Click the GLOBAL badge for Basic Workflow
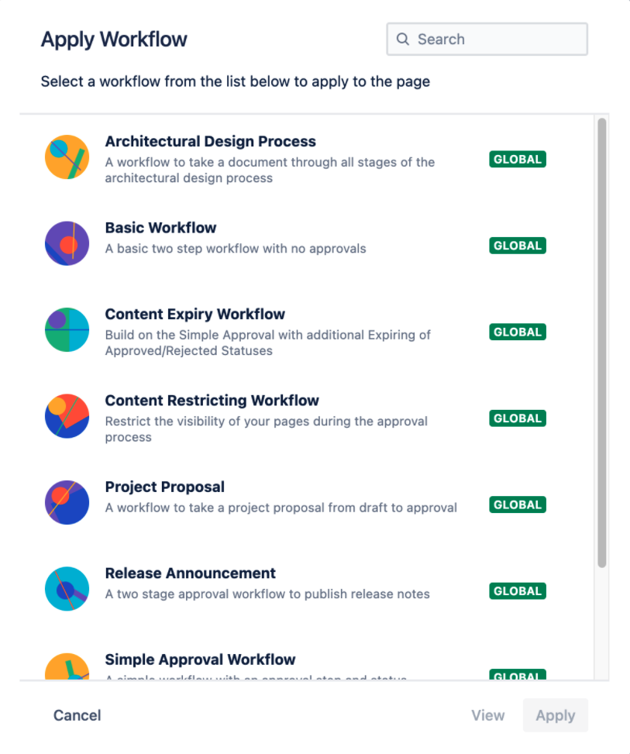This screenshot has height=754, width=630. click(518, 246)
